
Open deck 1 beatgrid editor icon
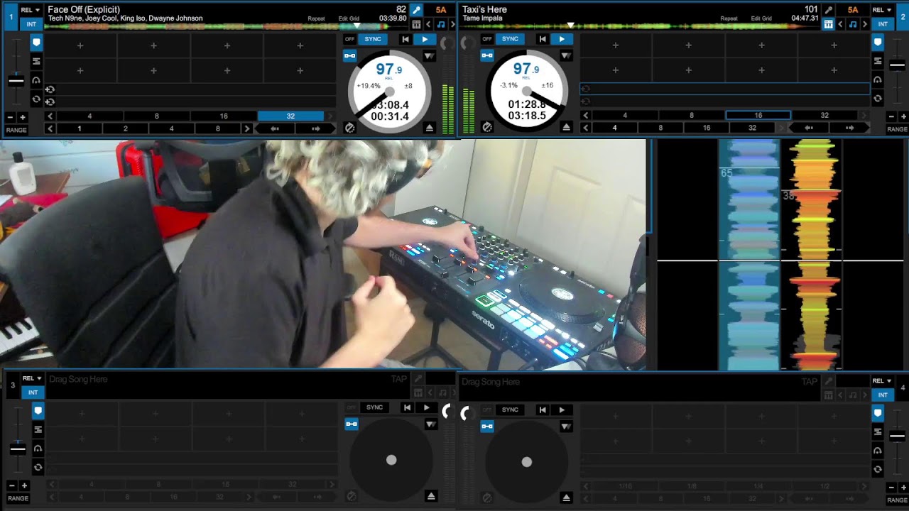point(417,25)
